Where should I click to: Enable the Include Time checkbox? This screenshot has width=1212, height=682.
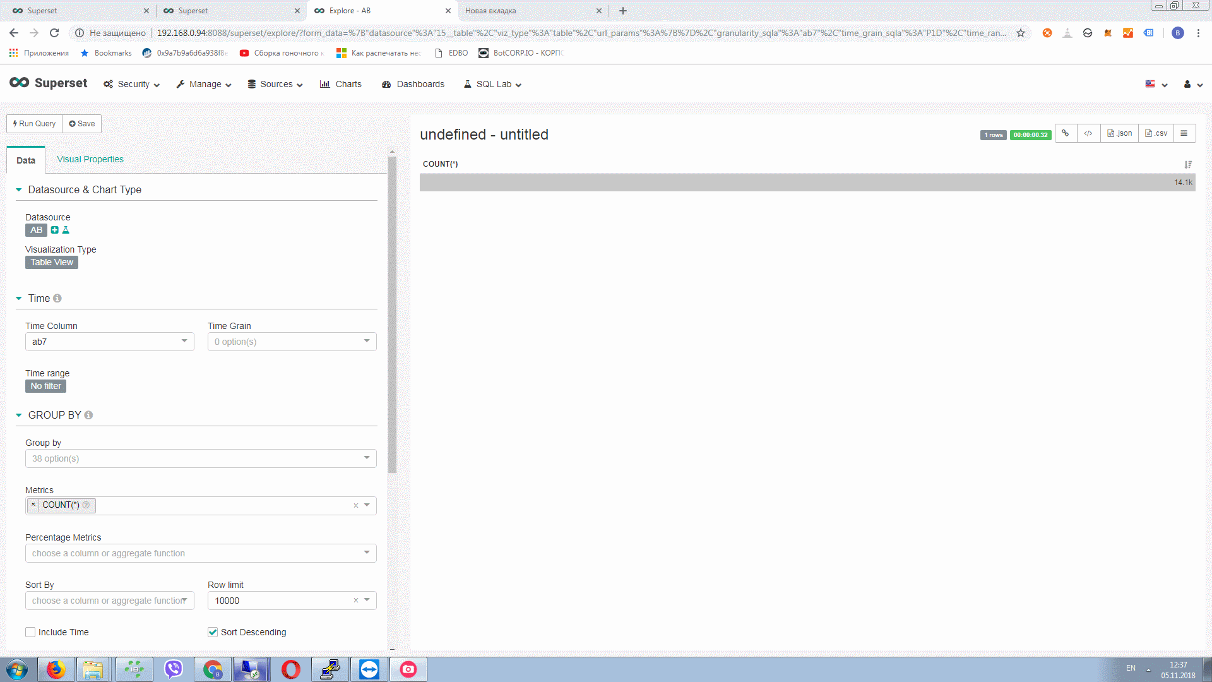click(30, 631)
